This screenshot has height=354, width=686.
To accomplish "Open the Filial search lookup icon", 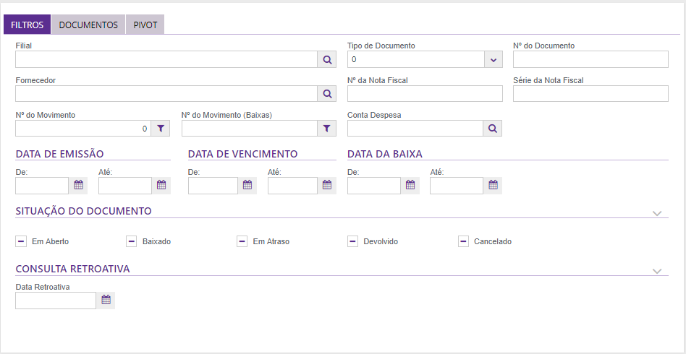I will [x=327, y=59].
